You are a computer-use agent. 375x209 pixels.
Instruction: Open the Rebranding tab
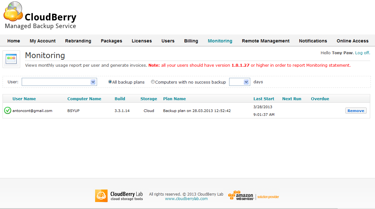tap(78, 41)
